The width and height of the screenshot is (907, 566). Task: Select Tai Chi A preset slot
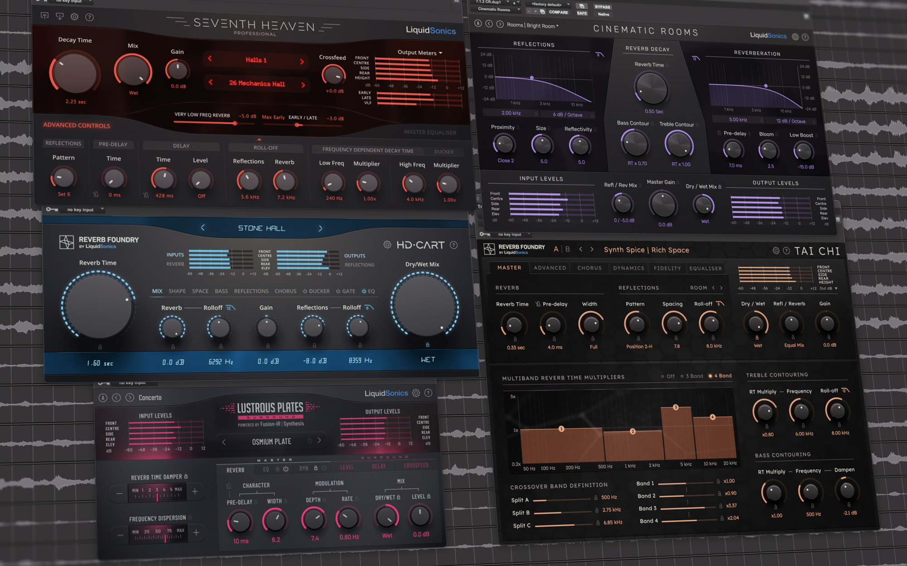(x=556, y=249)
